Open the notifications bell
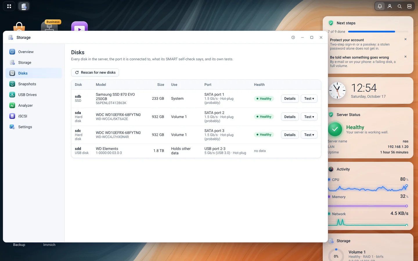Image resolution: width=418 pixels, height=261 pixels. pyautogui.click(x=380, y=6)
